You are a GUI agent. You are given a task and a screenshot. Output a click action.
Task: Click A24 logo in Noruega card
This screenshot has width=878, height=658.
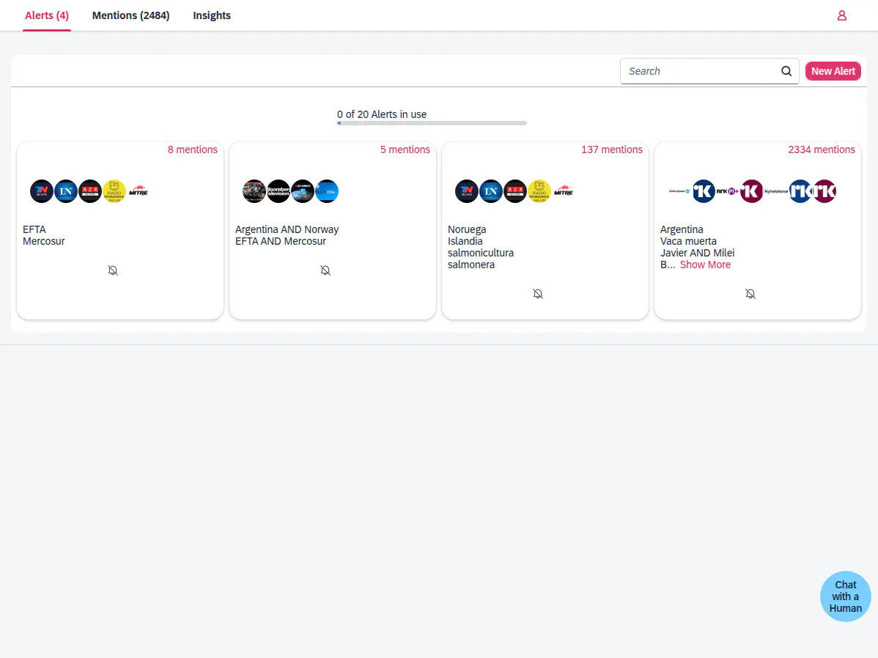point(515,191)
